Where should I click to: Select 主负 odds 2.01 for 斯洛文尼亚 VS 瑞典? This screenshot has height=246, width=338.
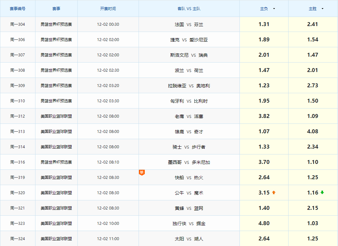pyautogui.click(x=264, y=55)
